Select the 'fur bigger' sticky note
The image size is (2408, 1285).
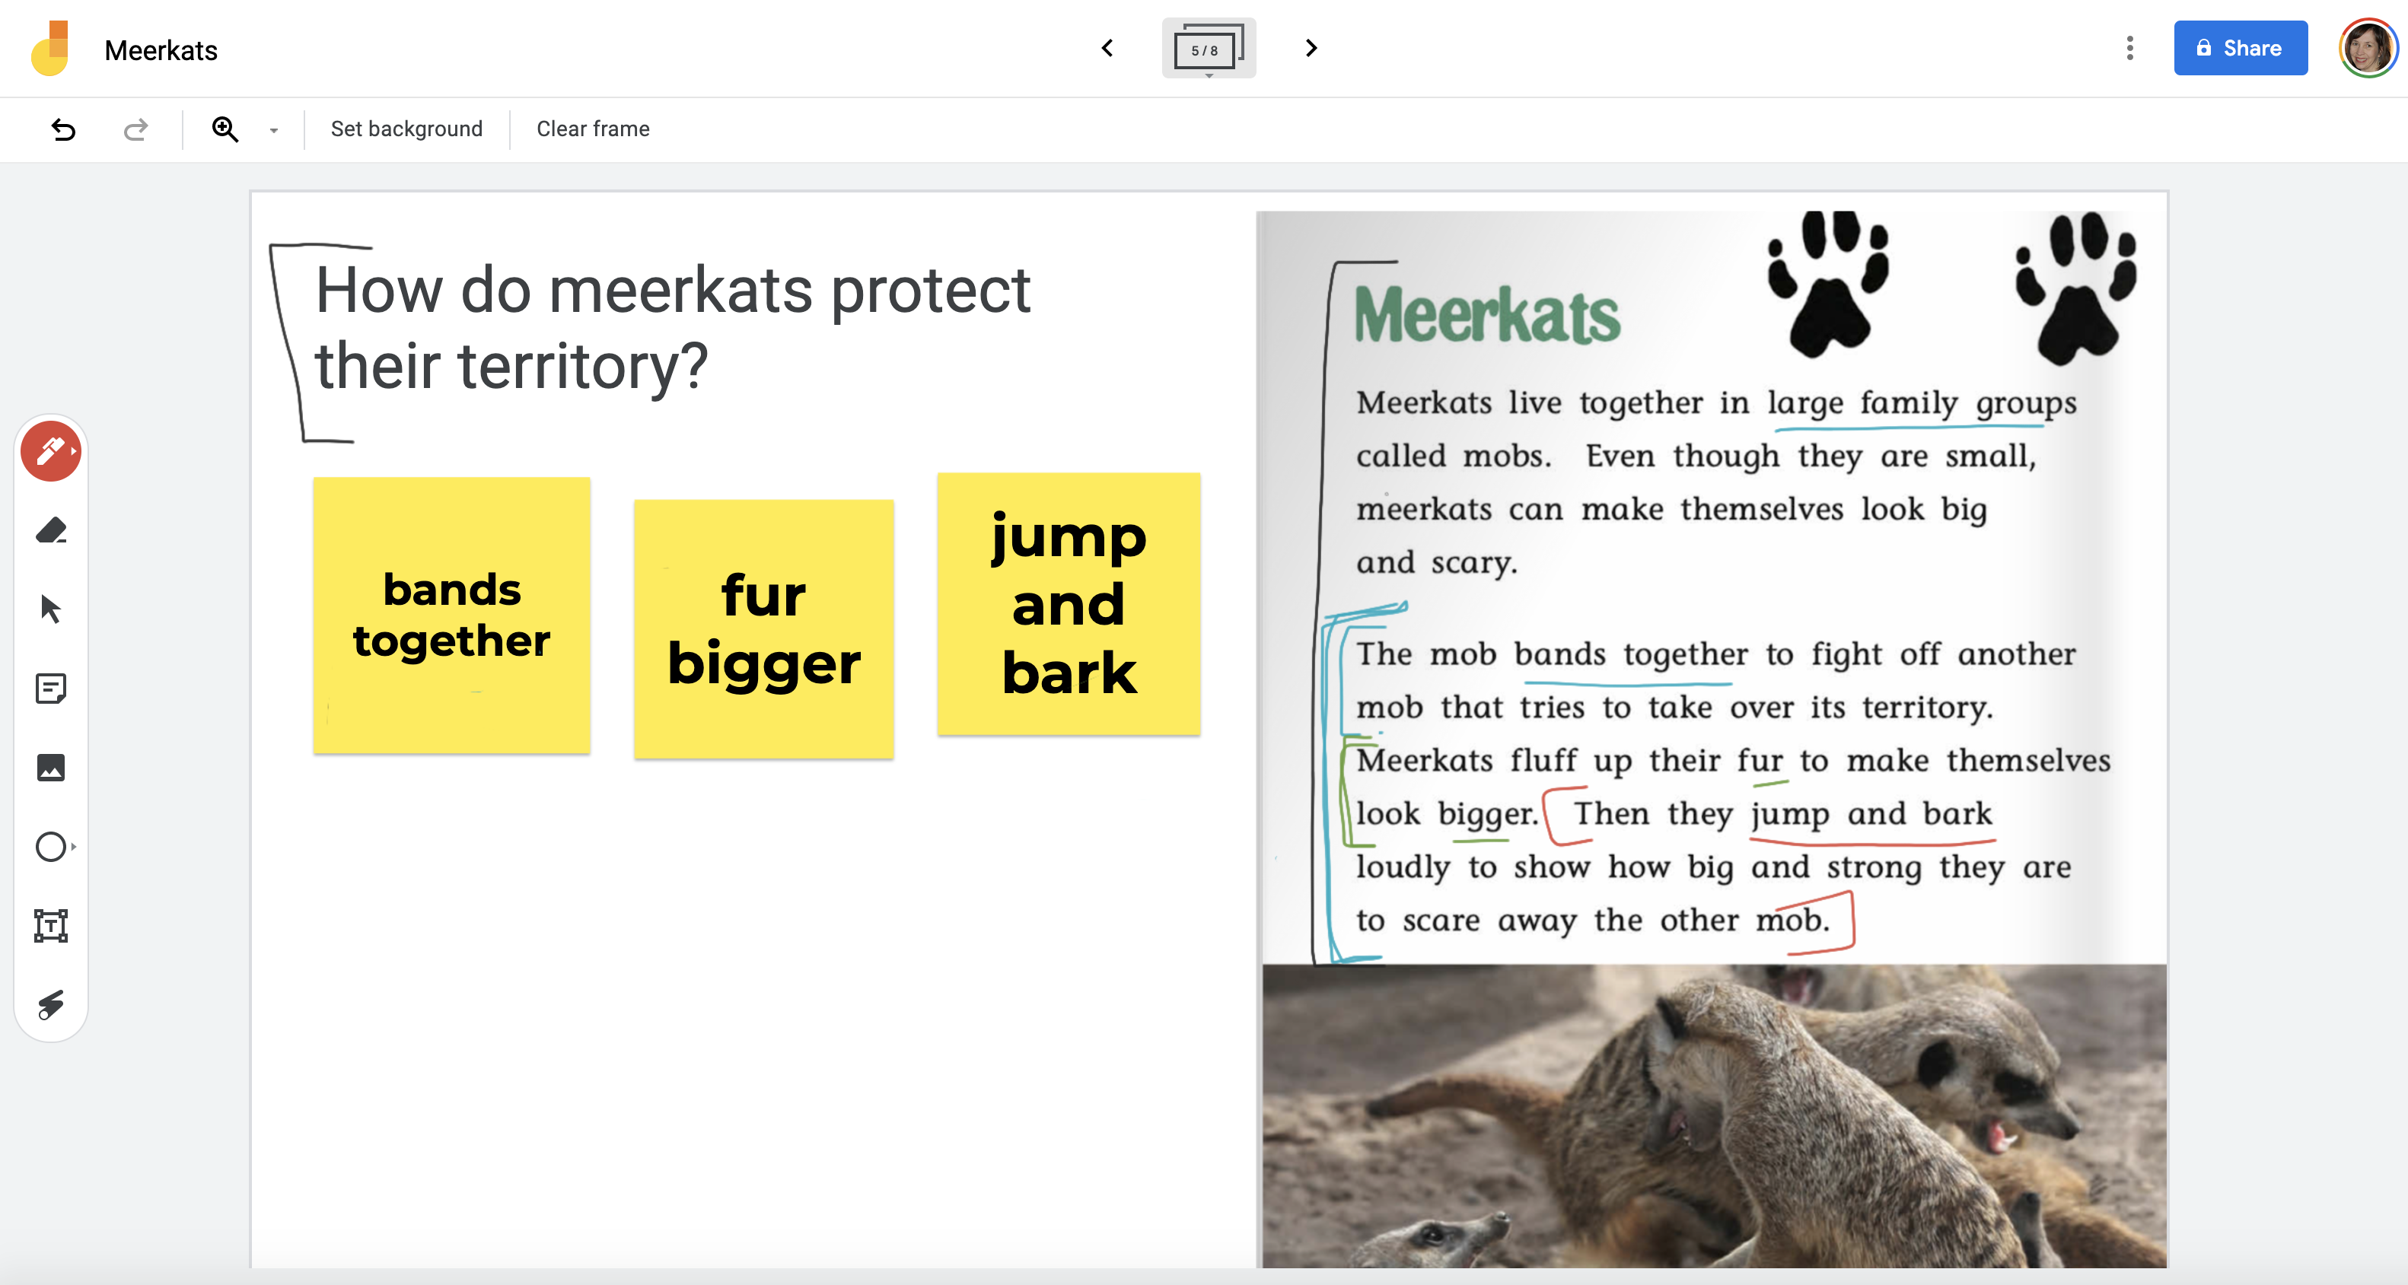[x=763, y=628]
